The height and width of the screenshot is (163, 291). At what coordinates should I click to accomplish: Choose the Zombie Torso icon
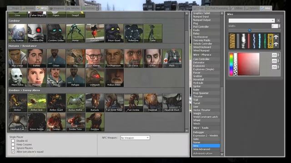(75, 122)
